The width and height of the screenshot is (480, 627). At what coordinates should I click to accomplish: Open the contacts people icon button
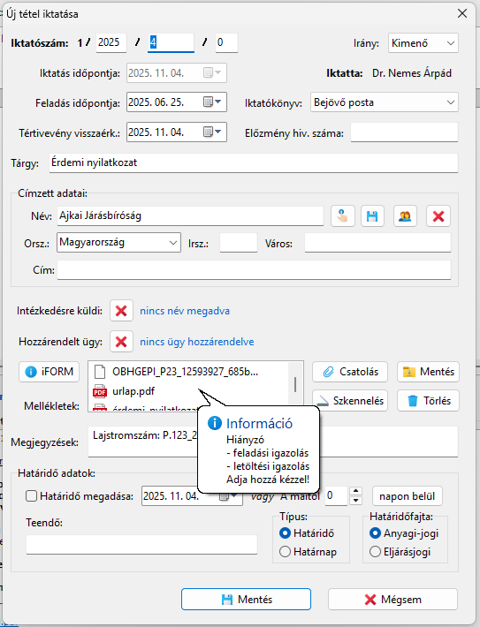405,216
